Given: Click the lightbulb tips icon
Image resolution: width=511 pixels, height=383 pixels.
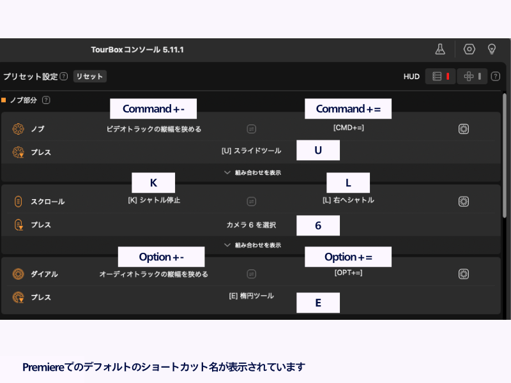Looking at the screenshot, I should 492,49.
